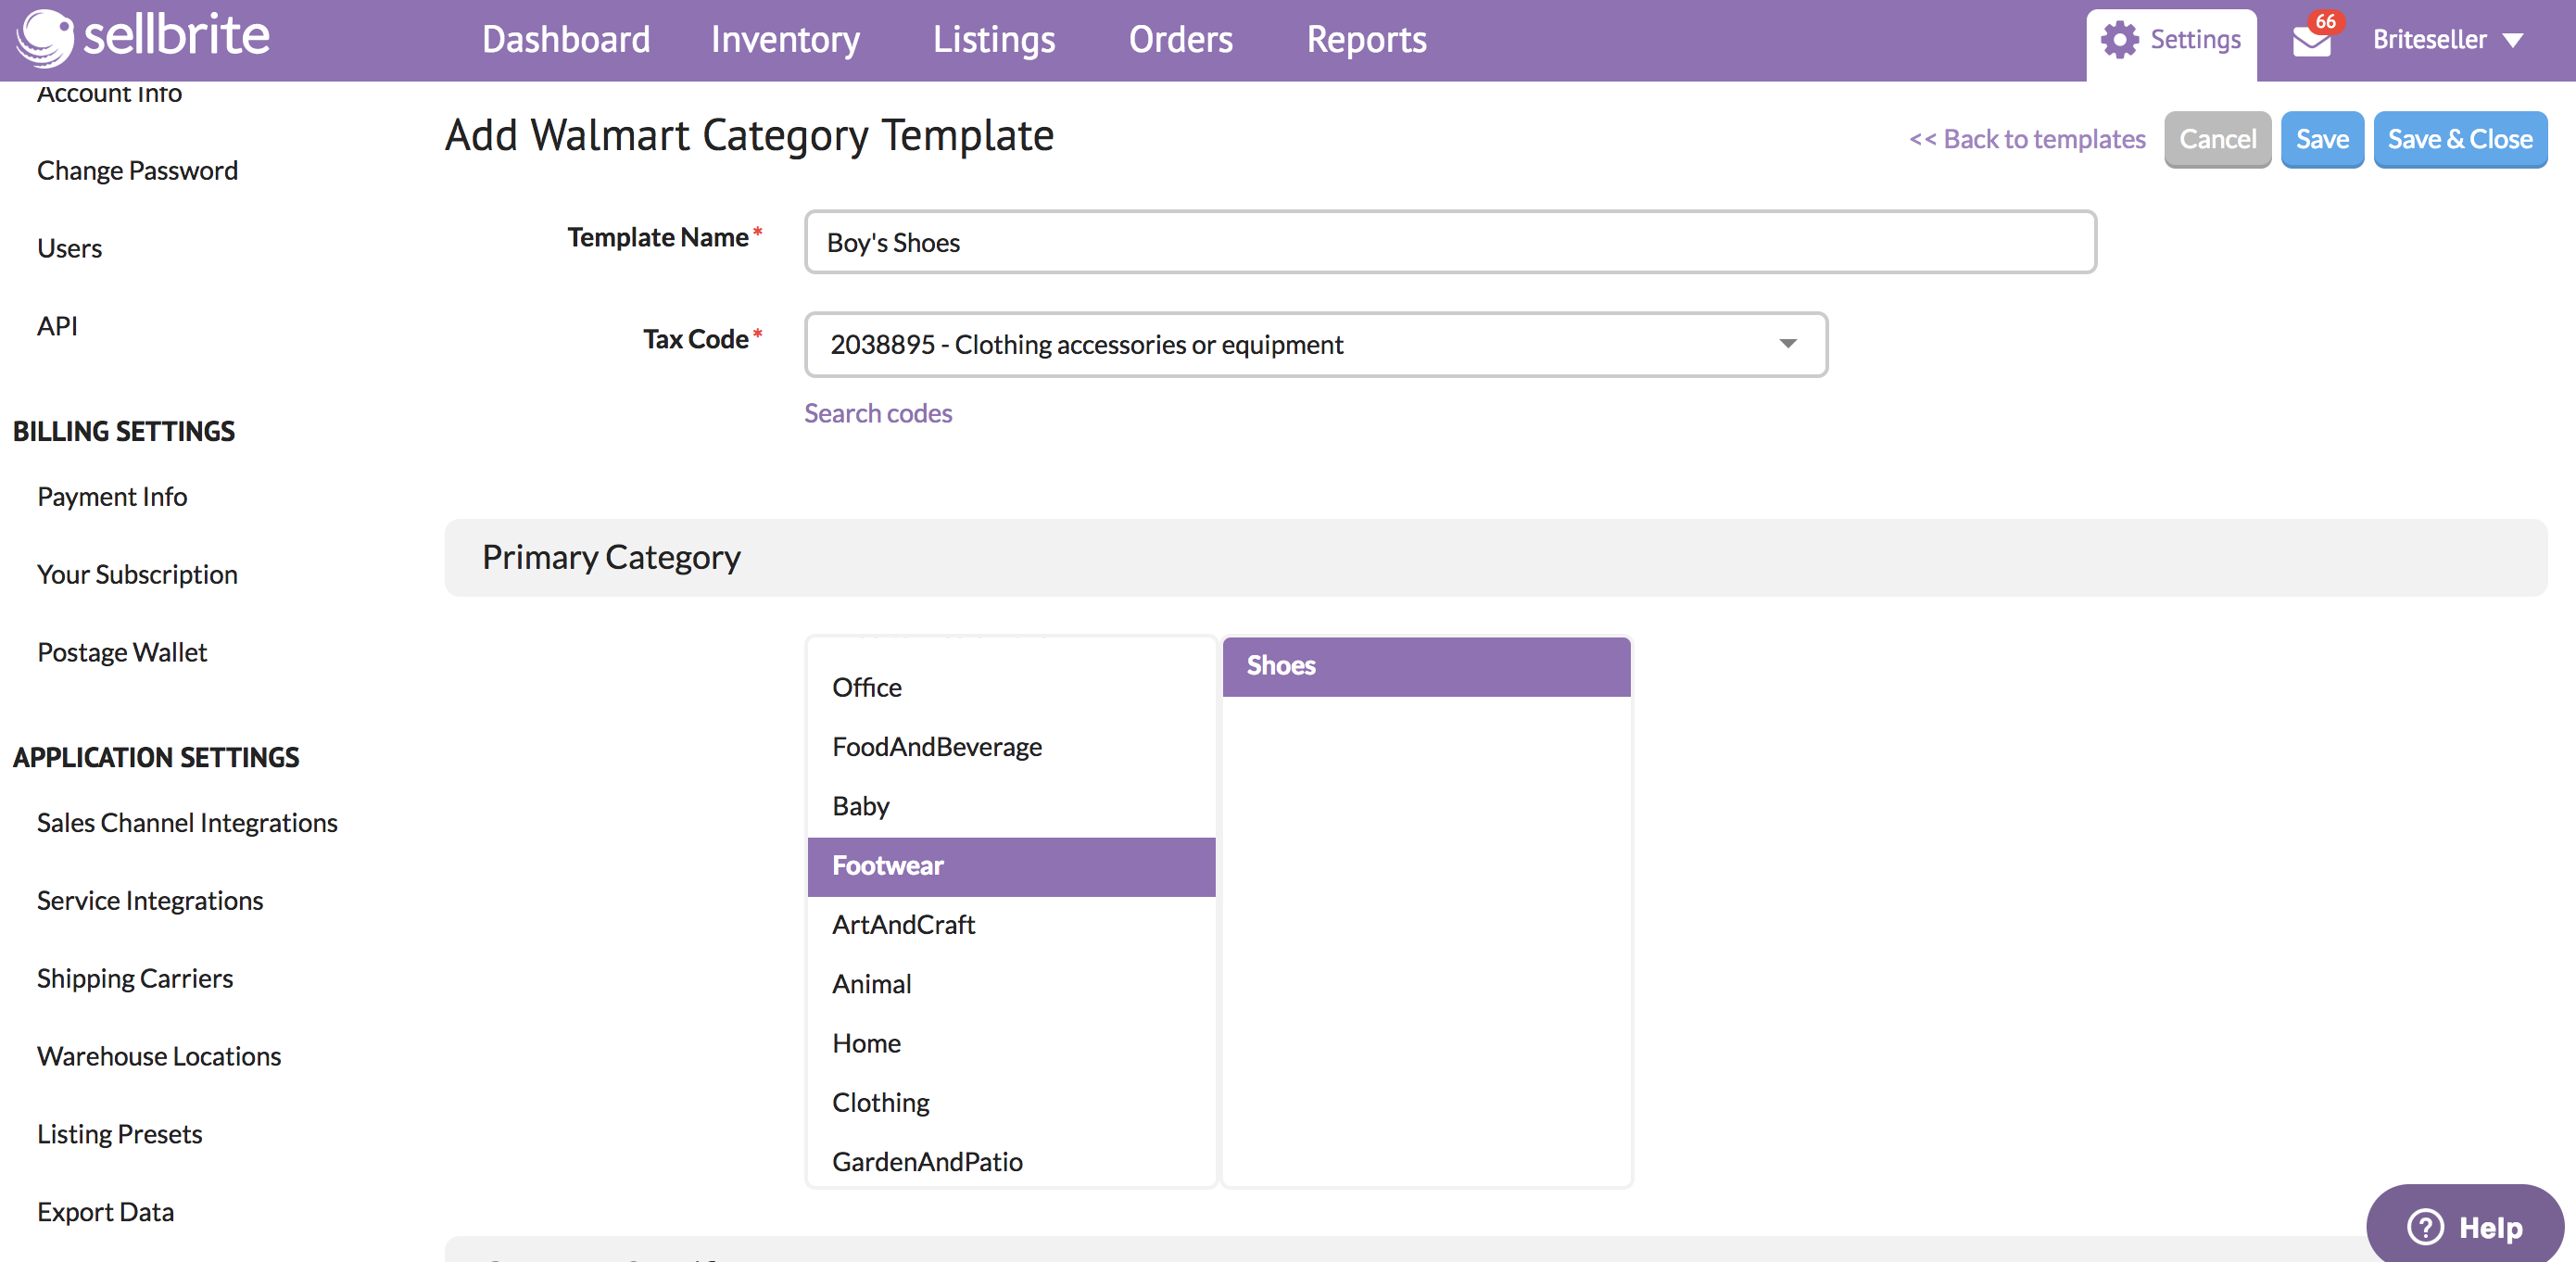The height and width of the screenshot is (1262, 2576).
Task: Click the Cancel button
Action: tap(2217, 138)
